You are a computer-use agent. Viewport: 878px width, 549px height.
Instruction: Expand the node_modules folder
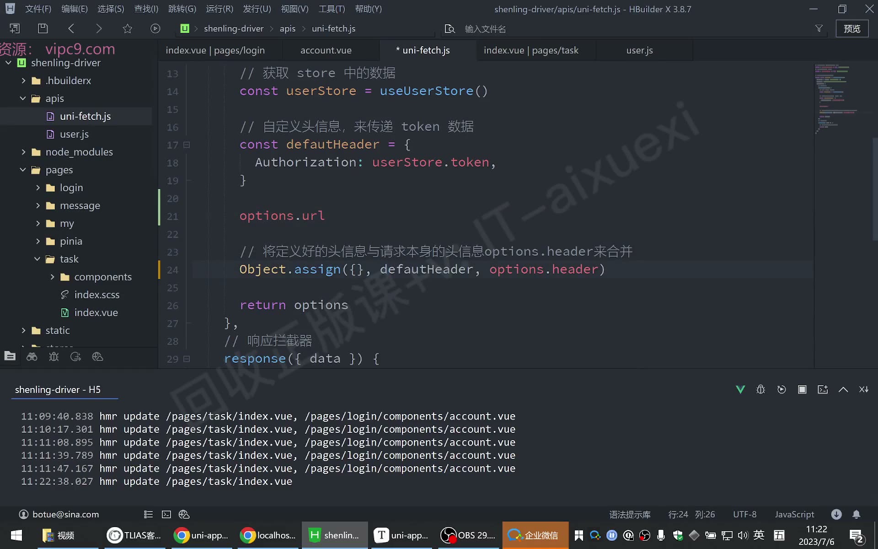pyautogui.click(x=23, y=152)
